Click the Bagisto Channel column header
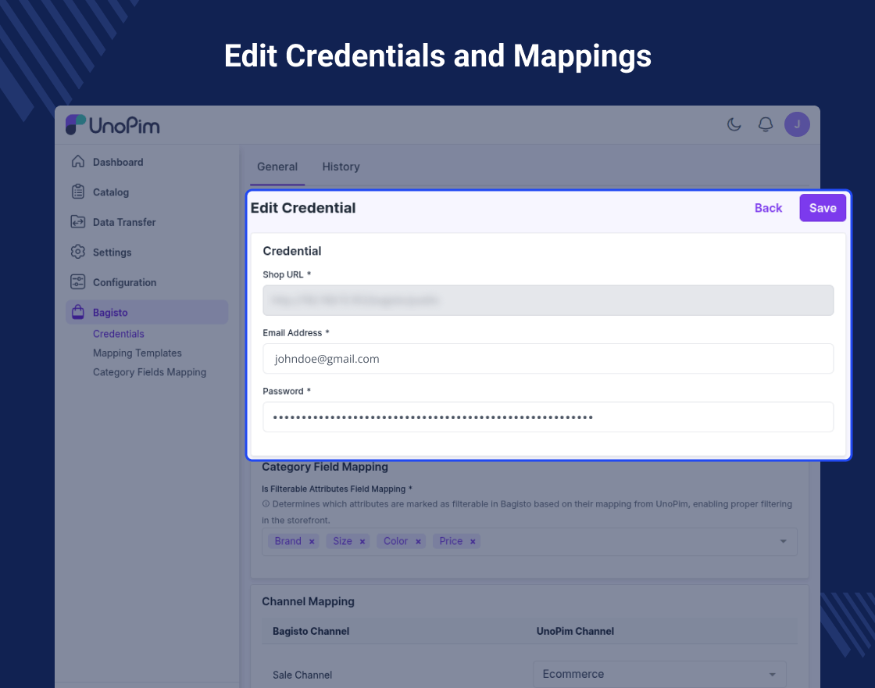This screenshot has height=688, width=875. click(x=311, y=631)
